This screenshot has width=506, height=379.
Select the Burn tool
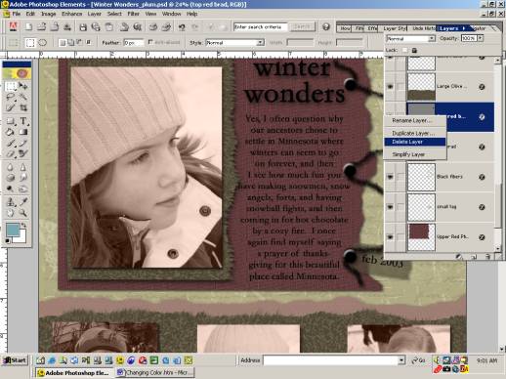tap(23, 189)
